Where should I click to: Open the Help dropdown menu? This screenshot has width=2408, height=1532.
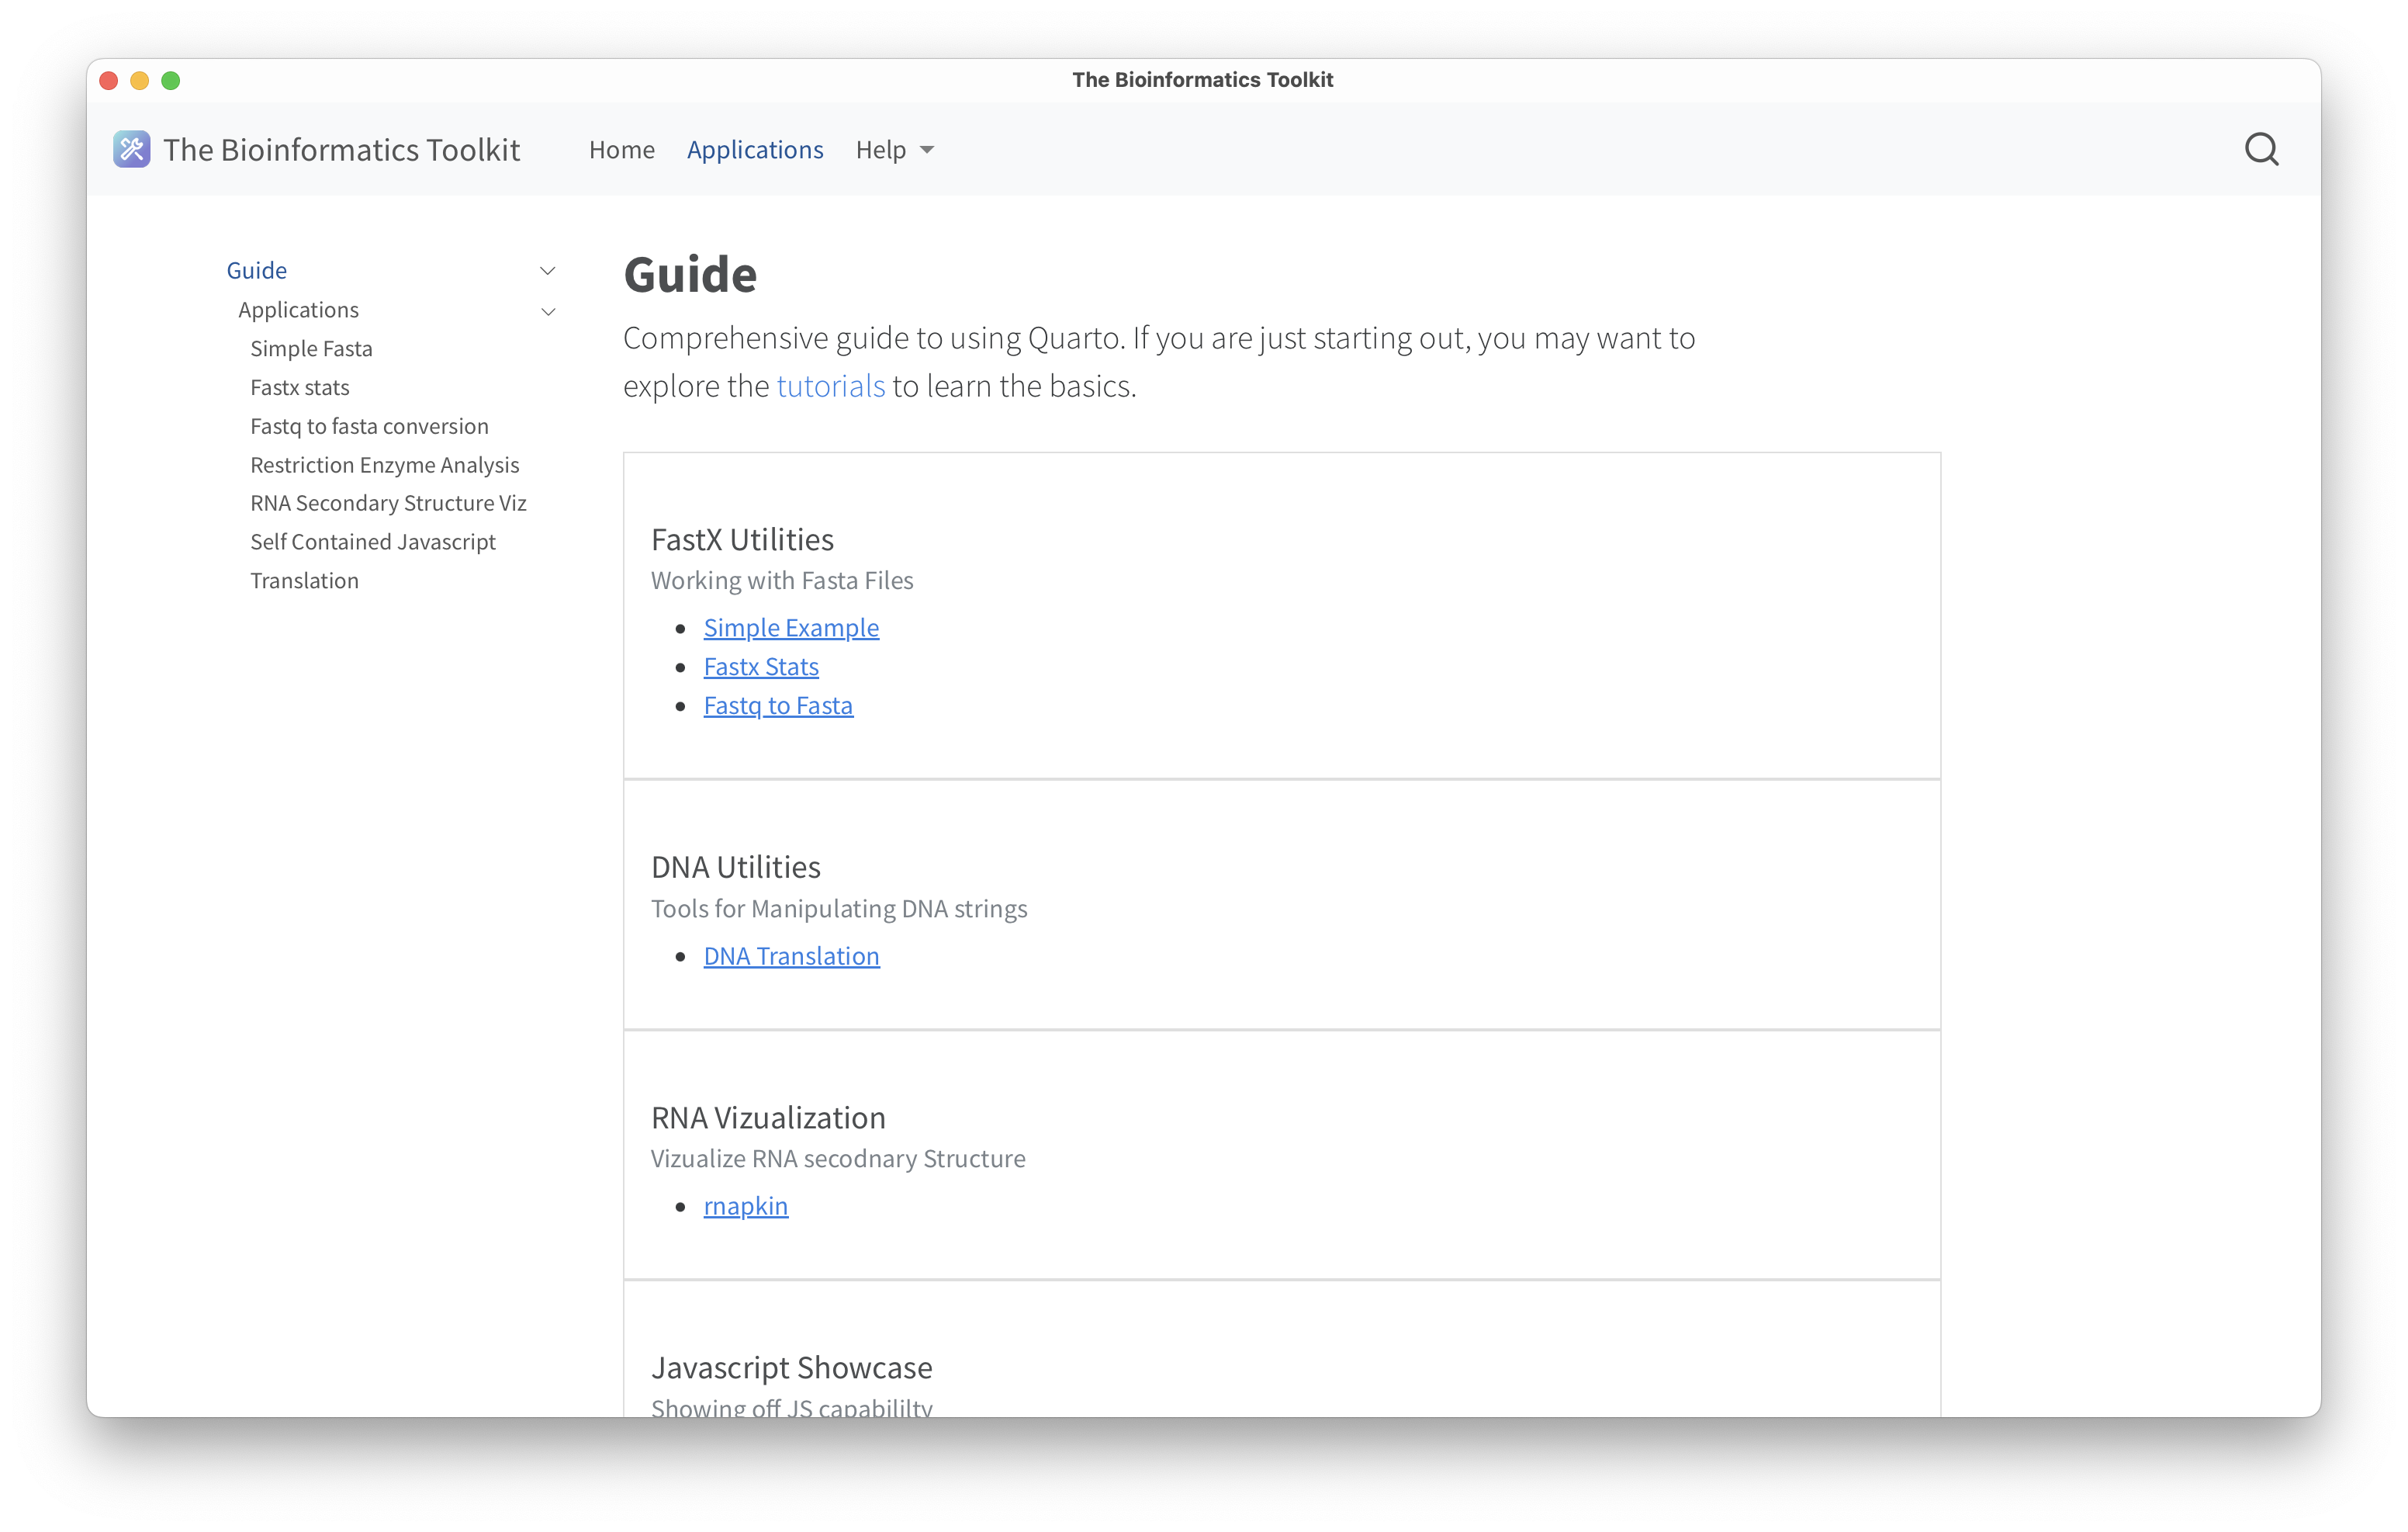click(894, 150)
